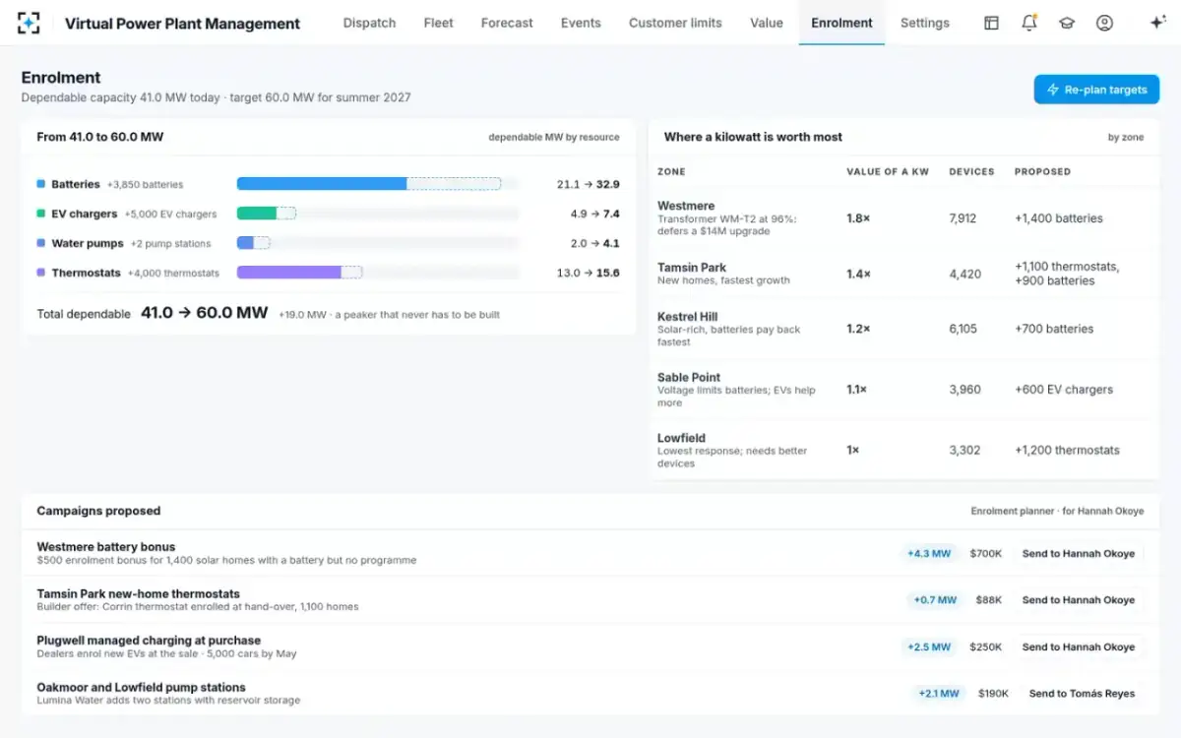Click the green EV chargers legend swatch

[40, 214]
